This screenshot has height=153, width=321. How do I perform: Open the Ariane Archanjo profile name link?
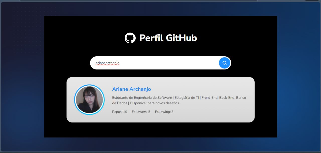(x=131, y=89)
